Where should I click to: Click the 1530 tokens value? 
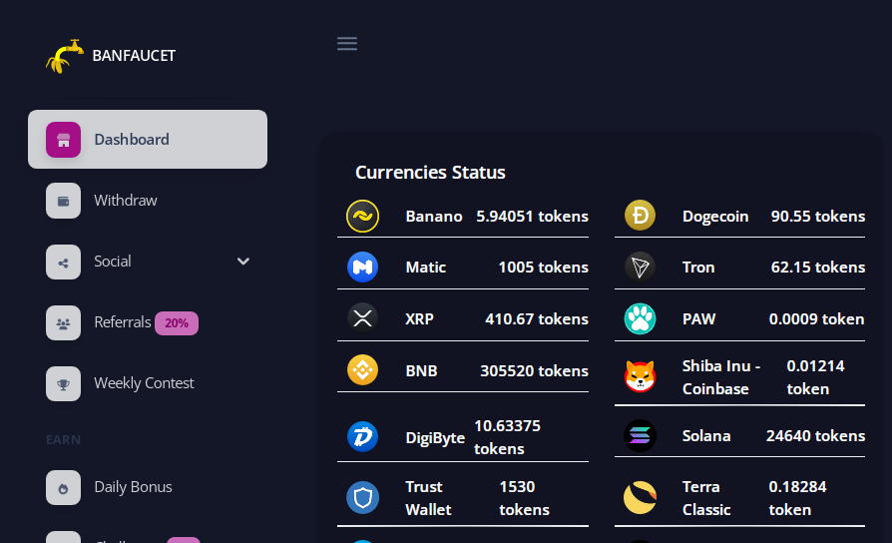click(525, 498)
